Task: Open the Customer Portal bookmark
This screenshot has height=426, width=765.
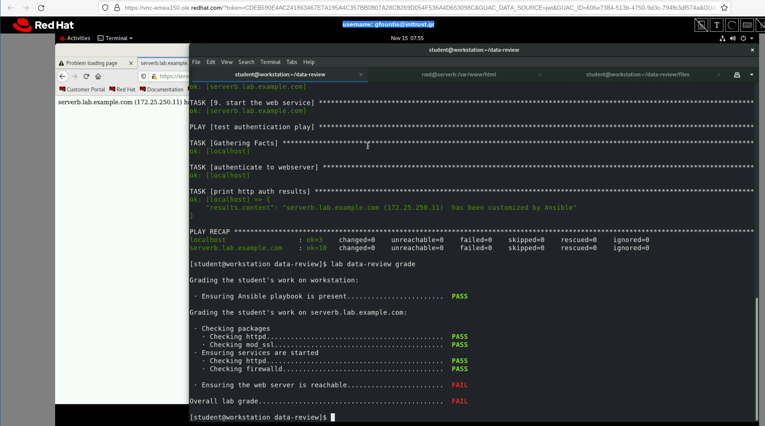Action: (x=82, y=89)
